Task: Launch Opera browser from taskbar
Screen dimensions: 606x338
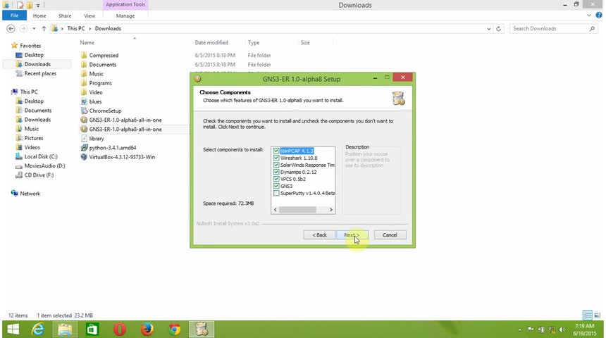Action: 119,330
